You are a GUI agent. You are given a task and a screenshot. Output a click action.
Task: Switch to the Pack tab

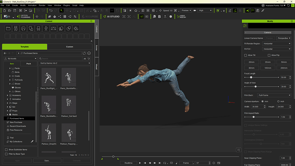click(29, 64)
